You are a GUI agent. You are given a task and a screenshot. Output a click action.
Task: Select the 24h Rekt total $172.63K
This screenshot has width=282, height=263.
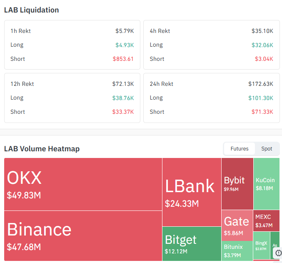(x=261, y=84)
